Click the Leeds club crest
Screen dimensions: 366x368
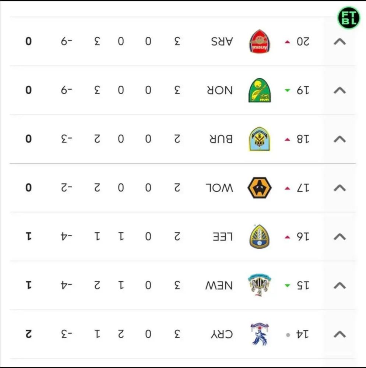[x=260, y=237]
